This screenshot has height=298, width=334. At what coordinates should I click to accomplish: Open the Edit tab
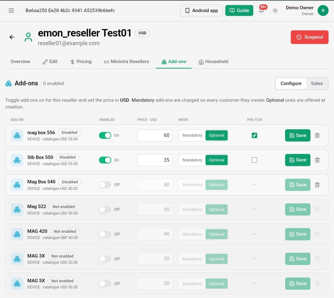[50, 62]
